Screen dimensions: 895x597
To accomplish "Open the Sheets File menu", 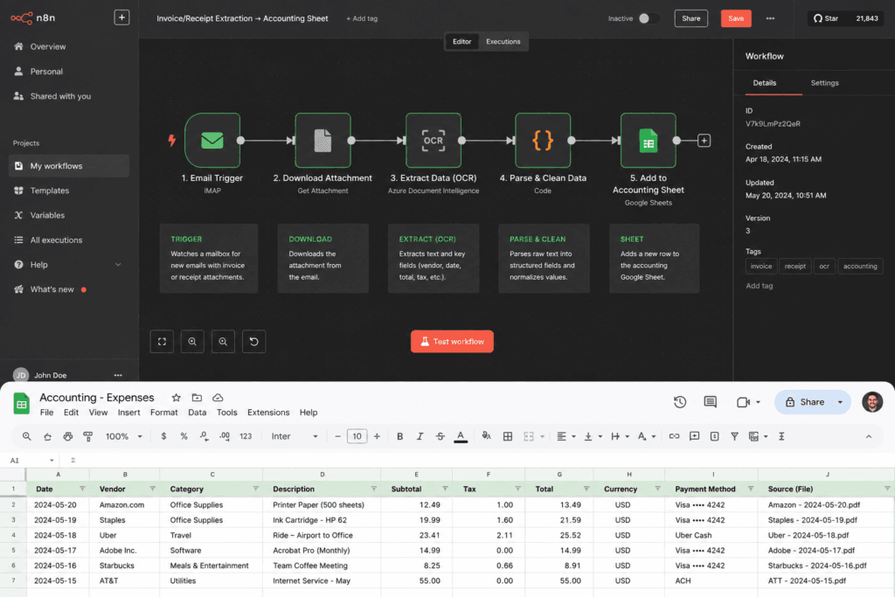I will pyautogui.click(x=47, y=412).
